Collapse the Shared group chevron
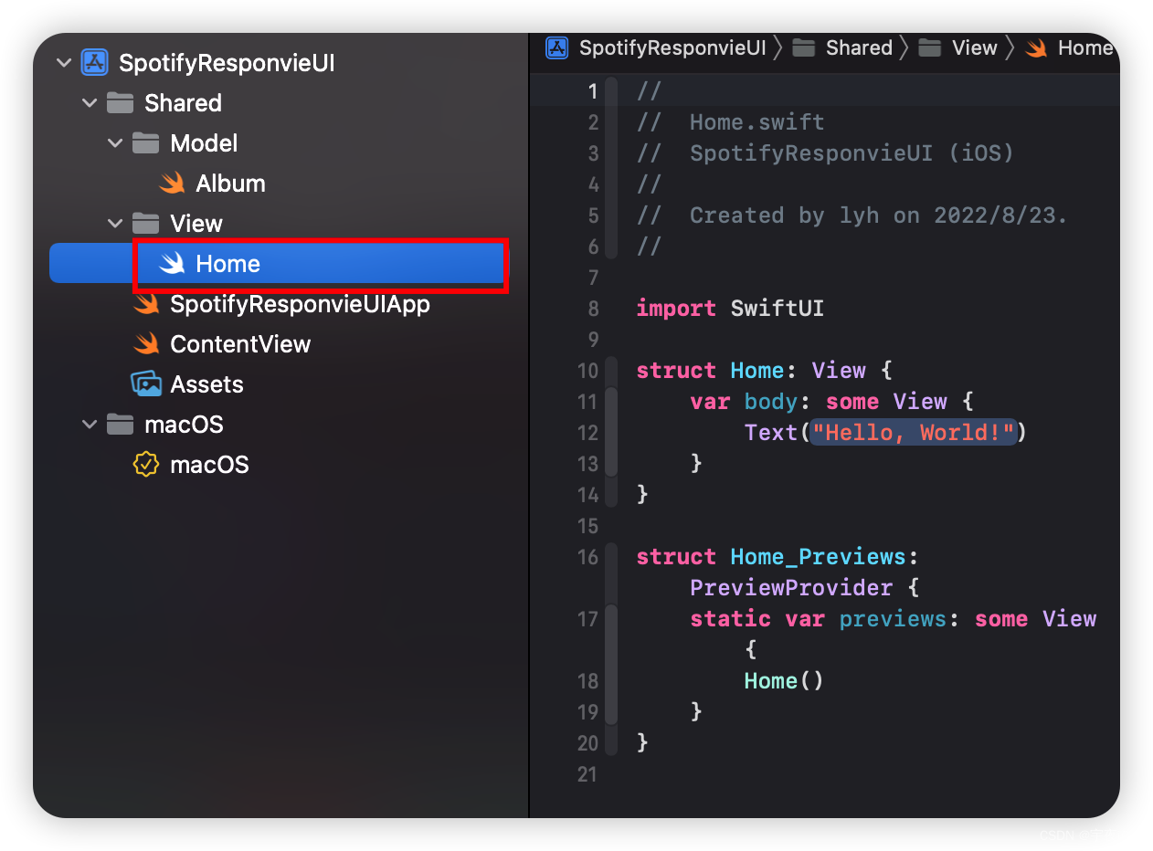The image size is (1153, 851). 90,103
